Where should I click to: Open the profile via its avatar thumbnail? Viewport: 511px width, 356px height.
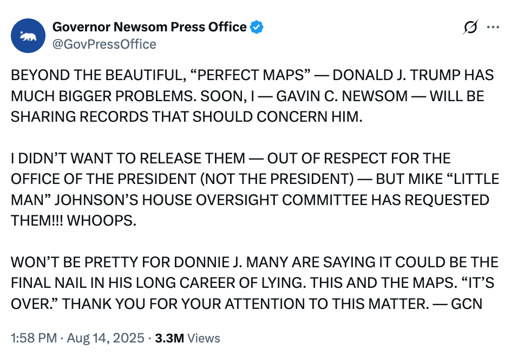tap(28, 35)
